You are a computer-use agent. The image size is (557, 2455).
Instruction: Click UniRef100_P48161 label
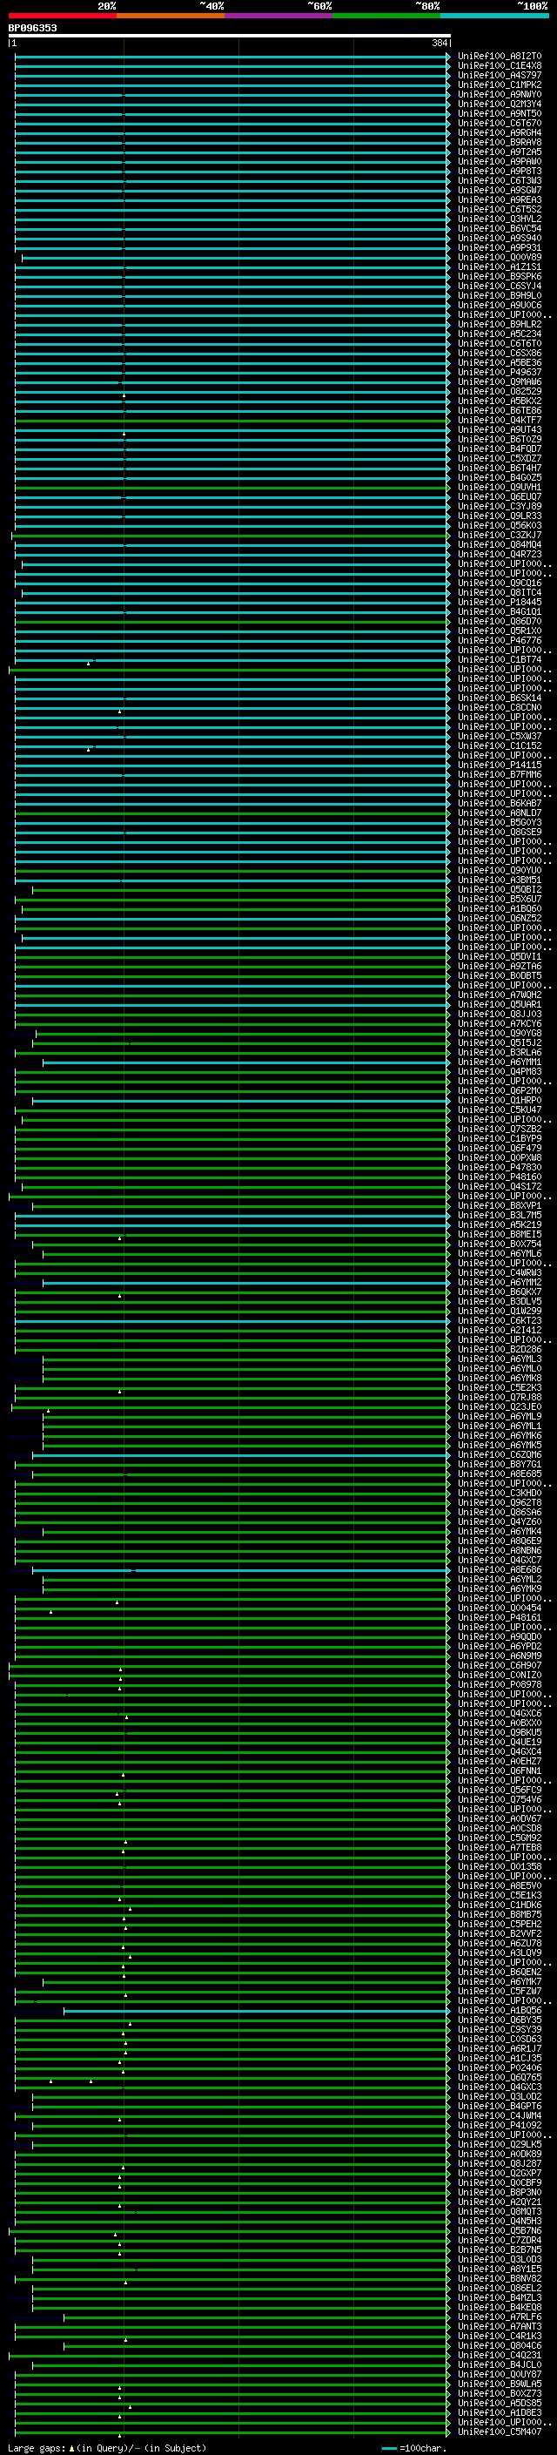click(500, 1618)
